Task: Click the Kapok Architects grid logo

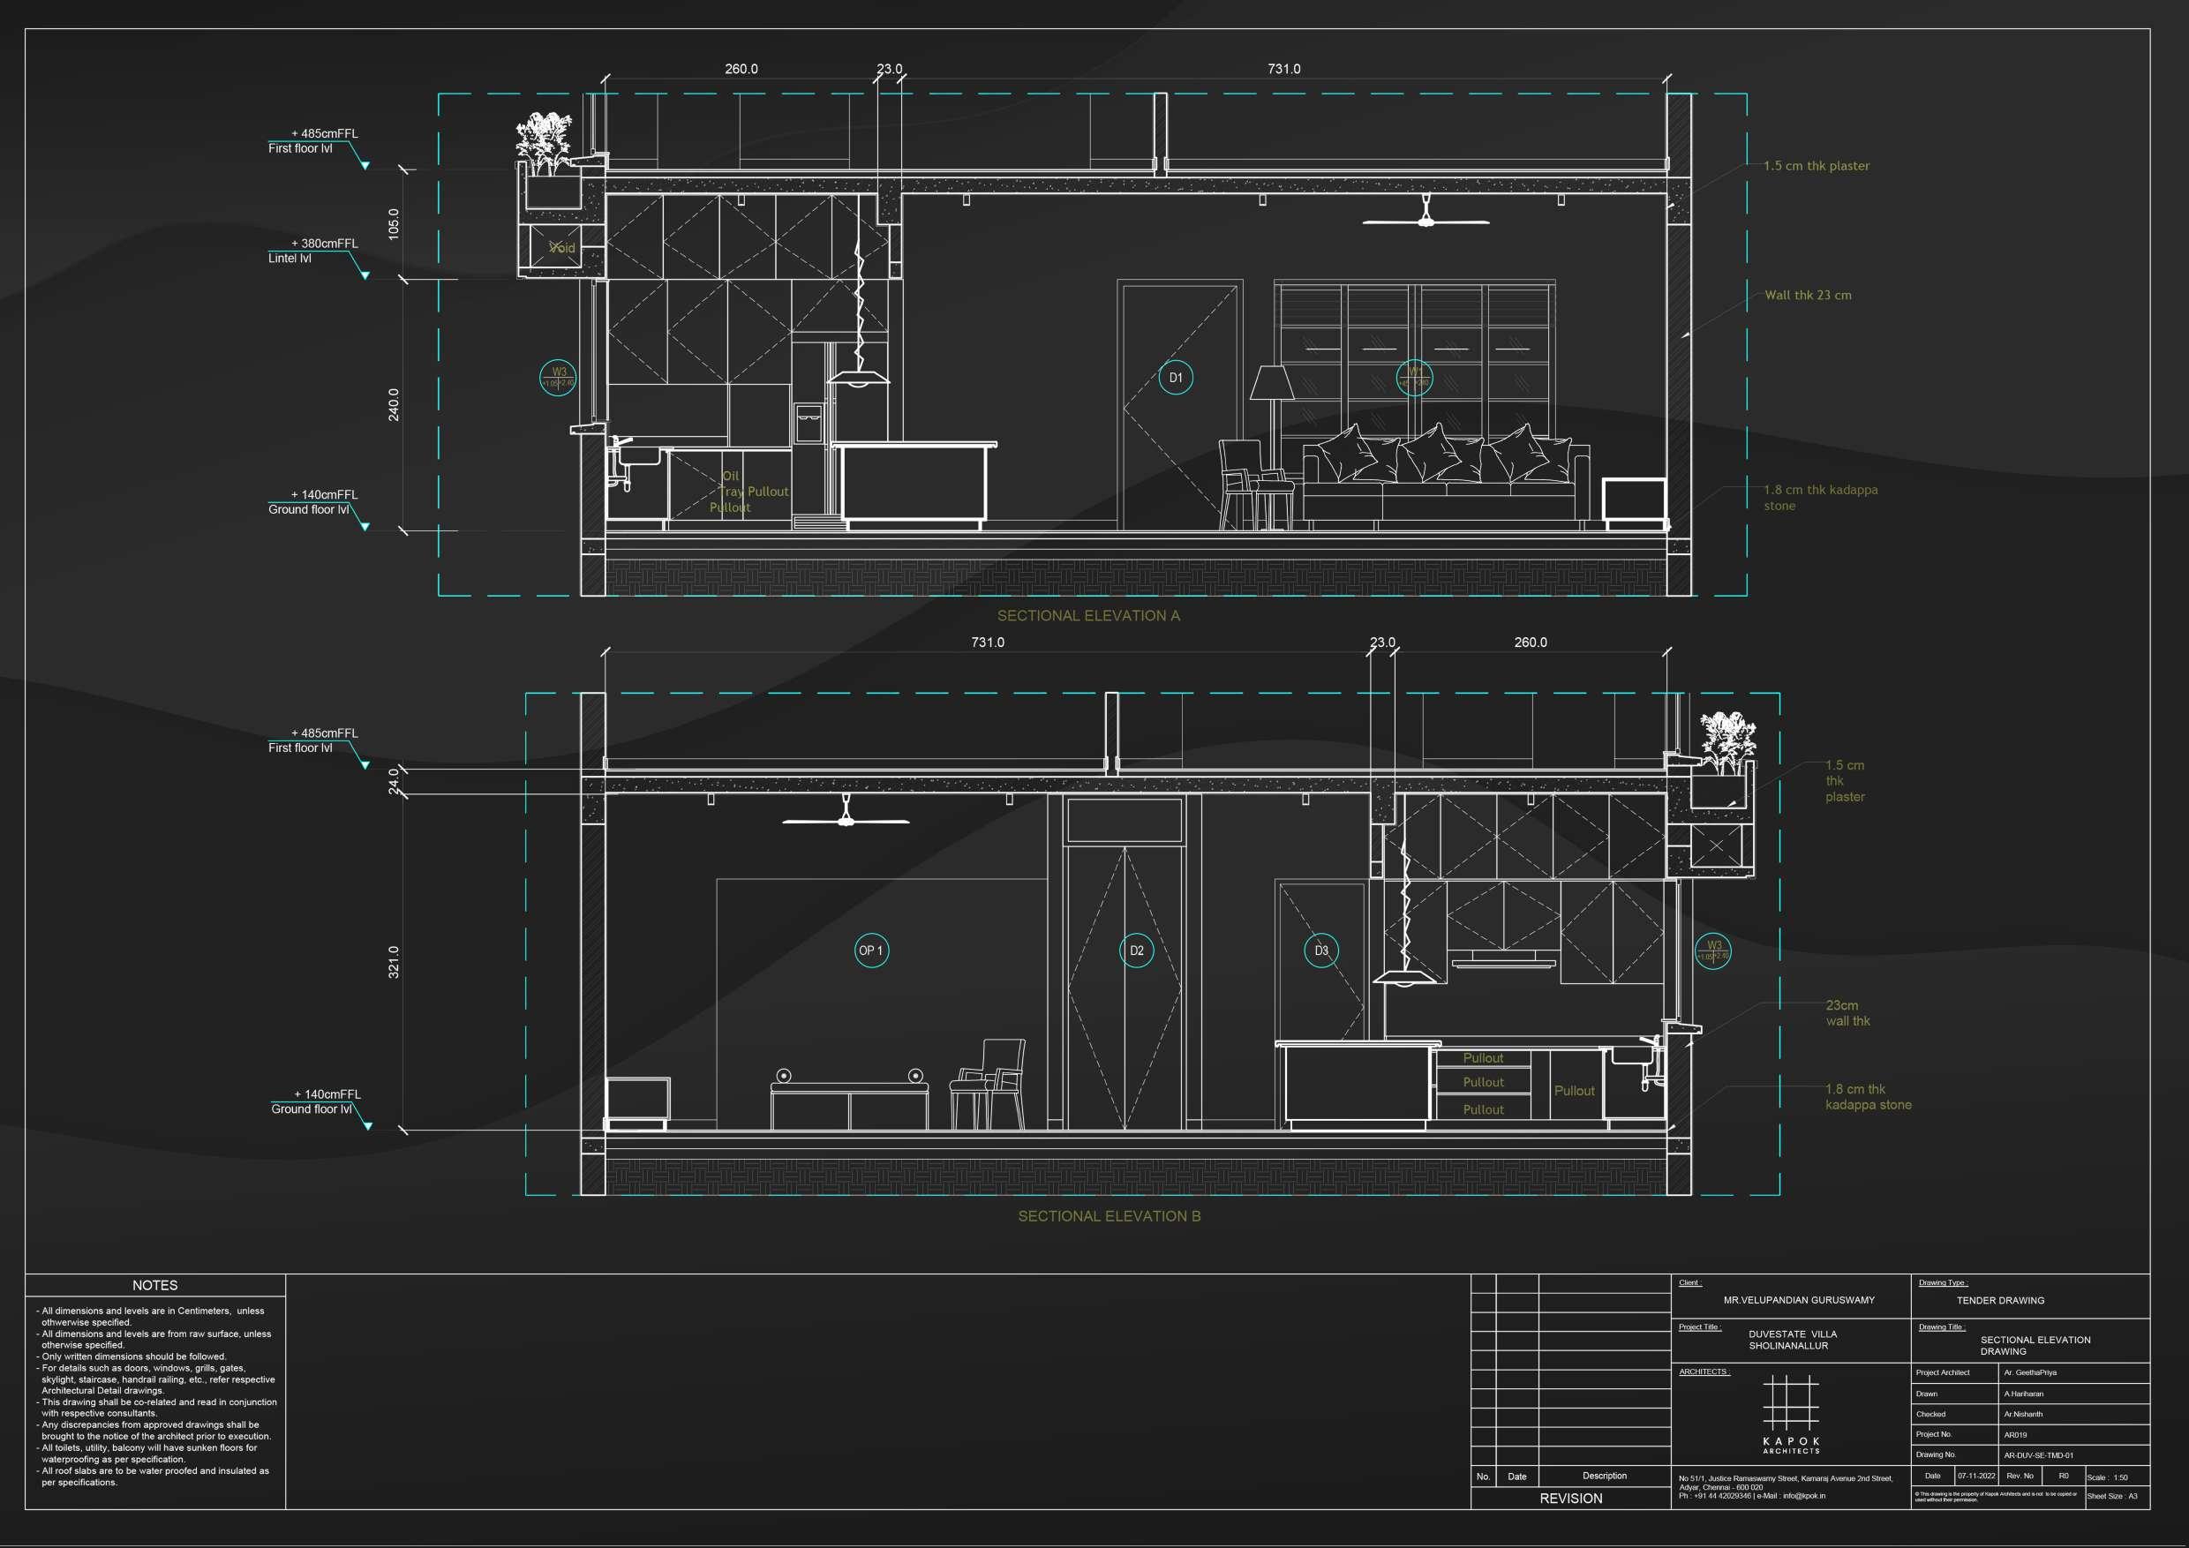Action: point(1791,1404)
